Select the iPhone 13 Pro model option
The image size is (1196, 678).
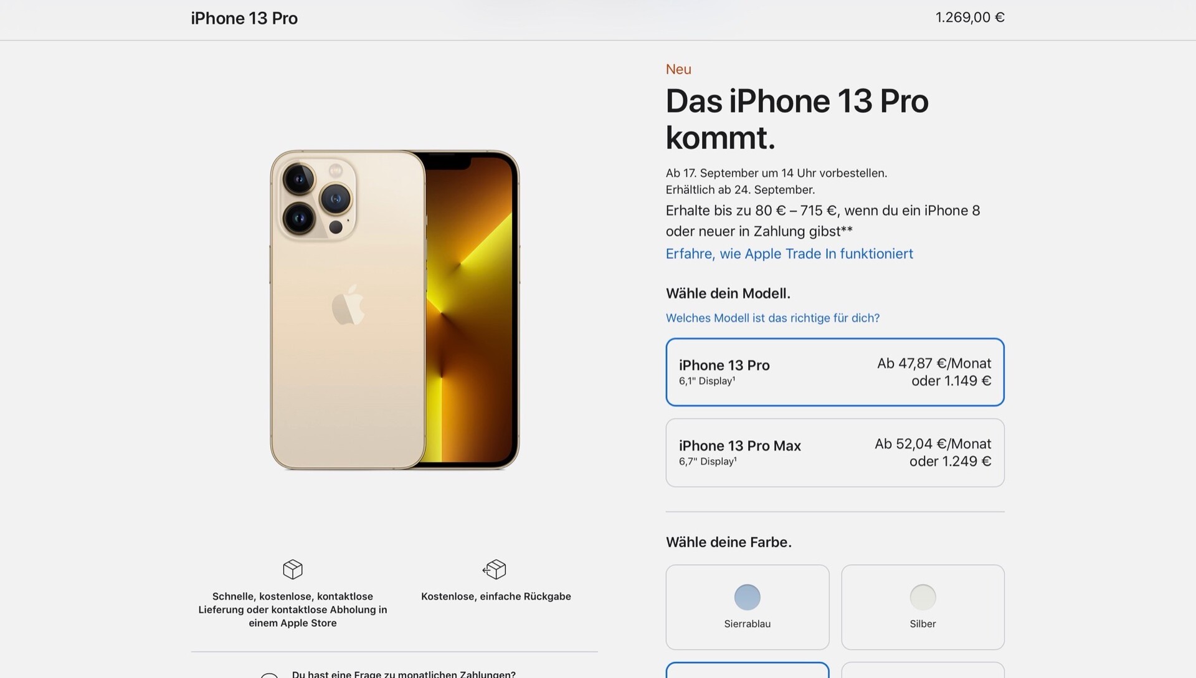click(x=835, y=372)
